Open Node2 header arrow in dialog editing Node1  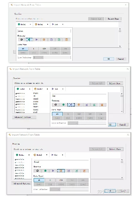coord(47,24)
